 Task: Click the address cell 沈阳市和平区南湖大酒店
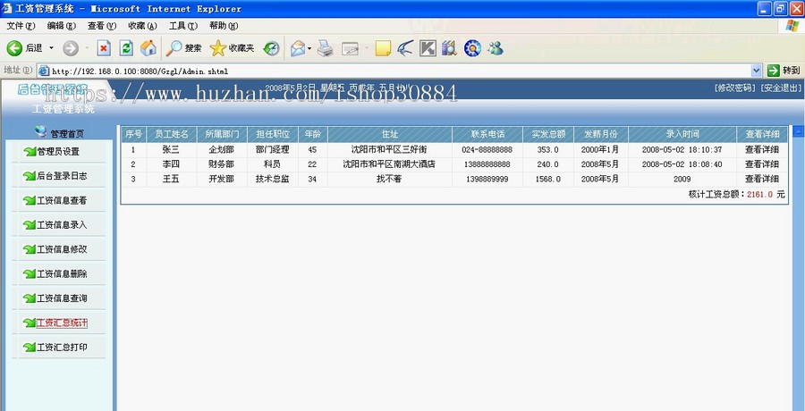[x=389, y=164]
